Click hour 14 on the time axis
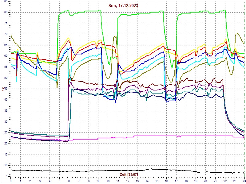The image size is (246, 184). pyautogui.click(x=147, y=181)
